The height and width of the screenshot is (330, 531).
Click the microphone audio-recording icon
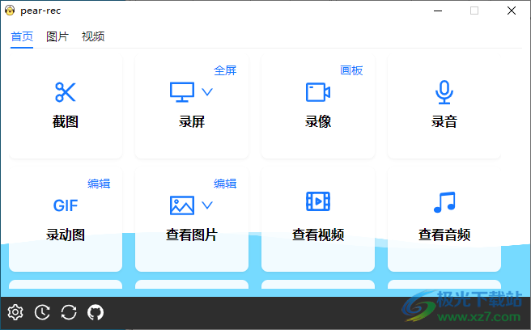point(444,92)
